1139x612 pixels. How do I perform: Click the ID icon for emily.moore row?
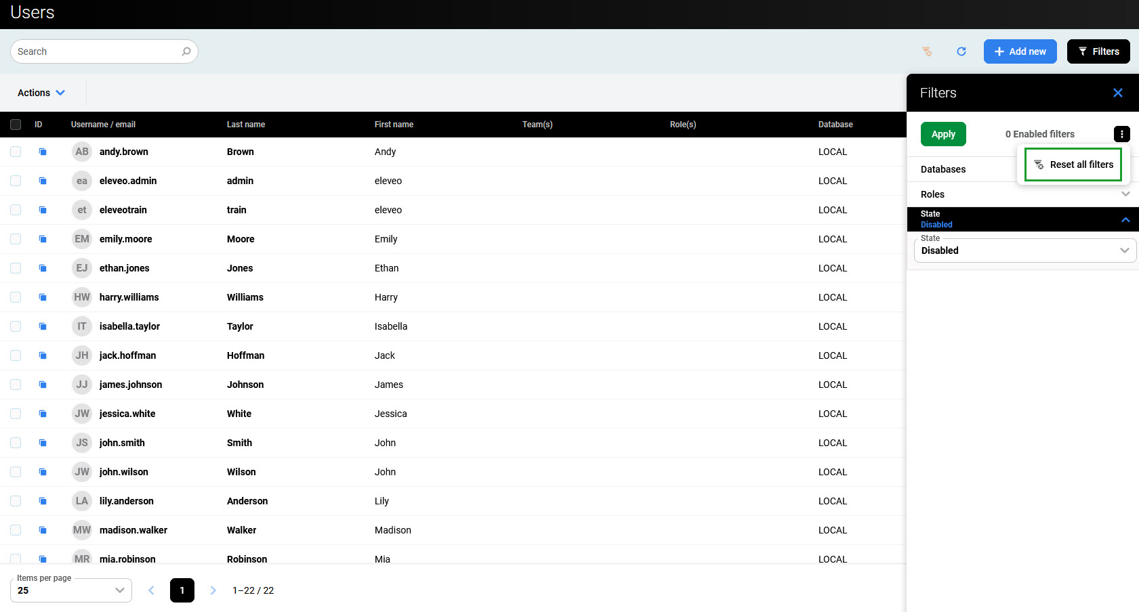(x=43, y=239)
